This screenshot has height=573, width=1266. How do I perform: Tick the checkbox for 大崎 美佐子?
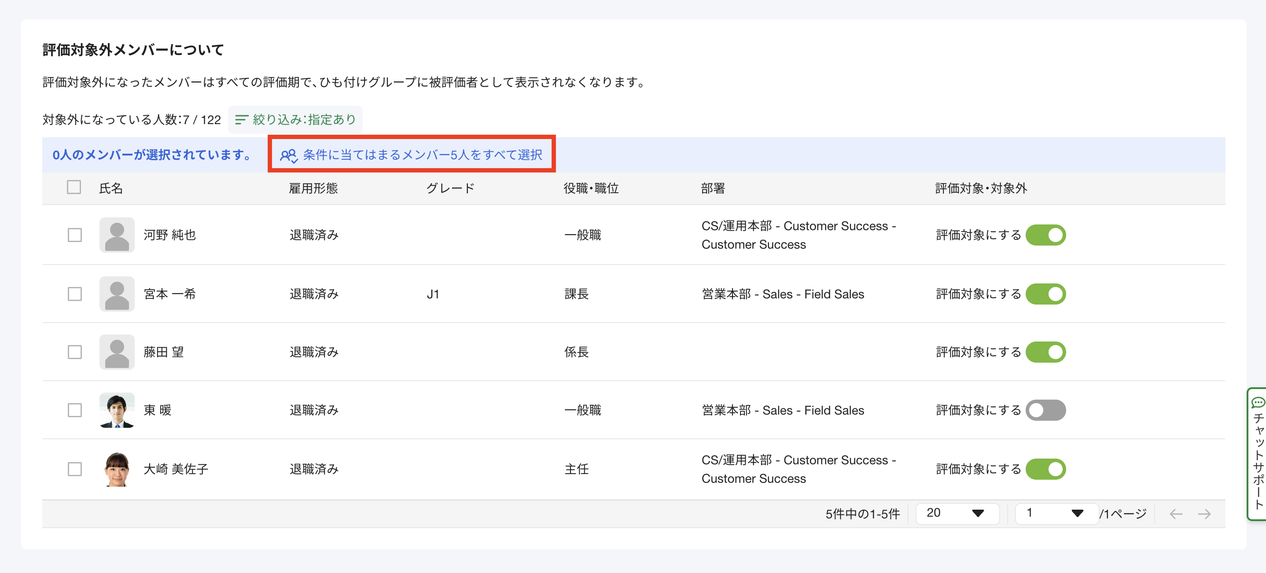click(x=75, y=469)
